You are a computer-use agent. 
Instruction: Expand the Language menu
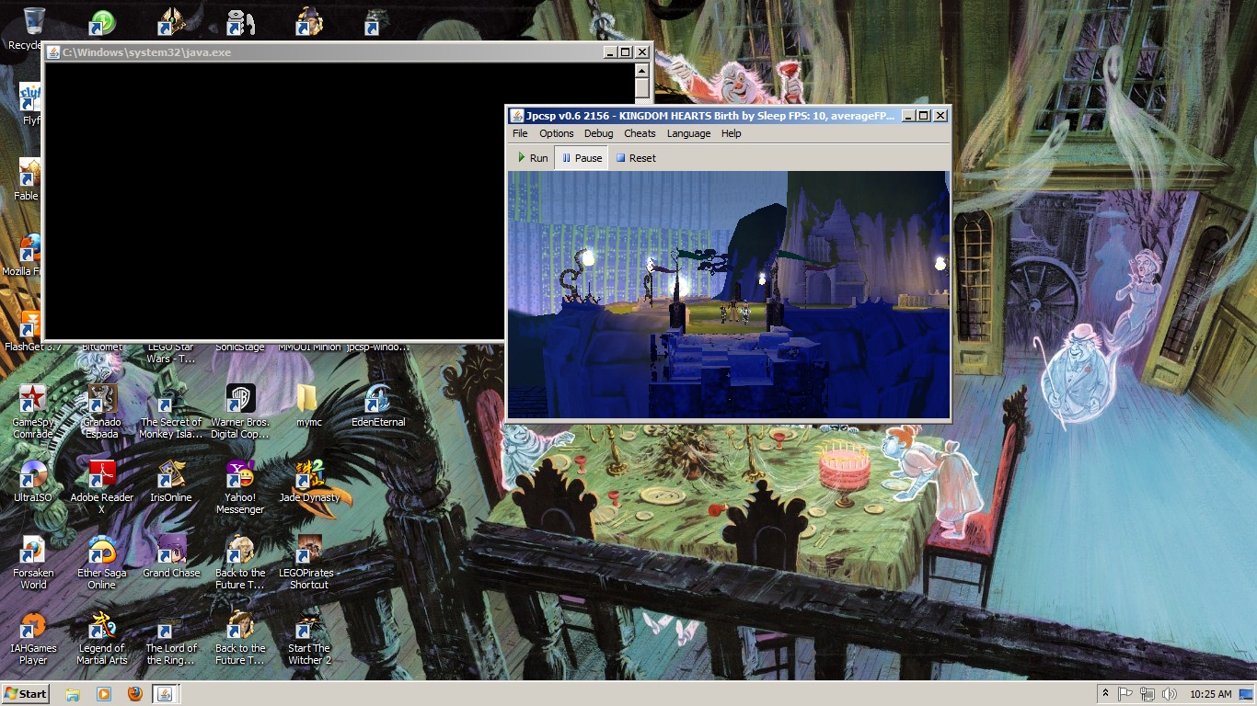tap(688, 133)
